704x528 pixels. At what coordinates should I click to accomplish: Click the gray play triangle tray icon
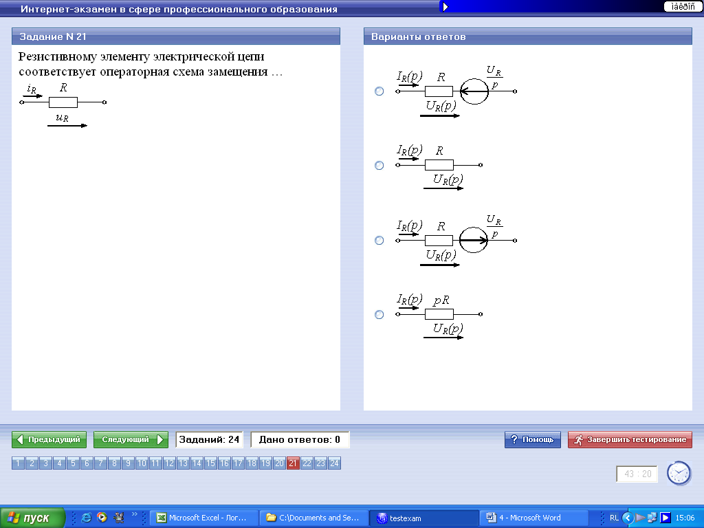(x=641, y=518)
